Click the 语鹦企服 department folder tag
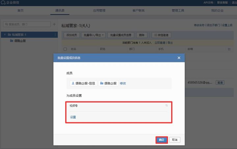The height and width of the screenshot is (149, 237). tap(108, 83)
